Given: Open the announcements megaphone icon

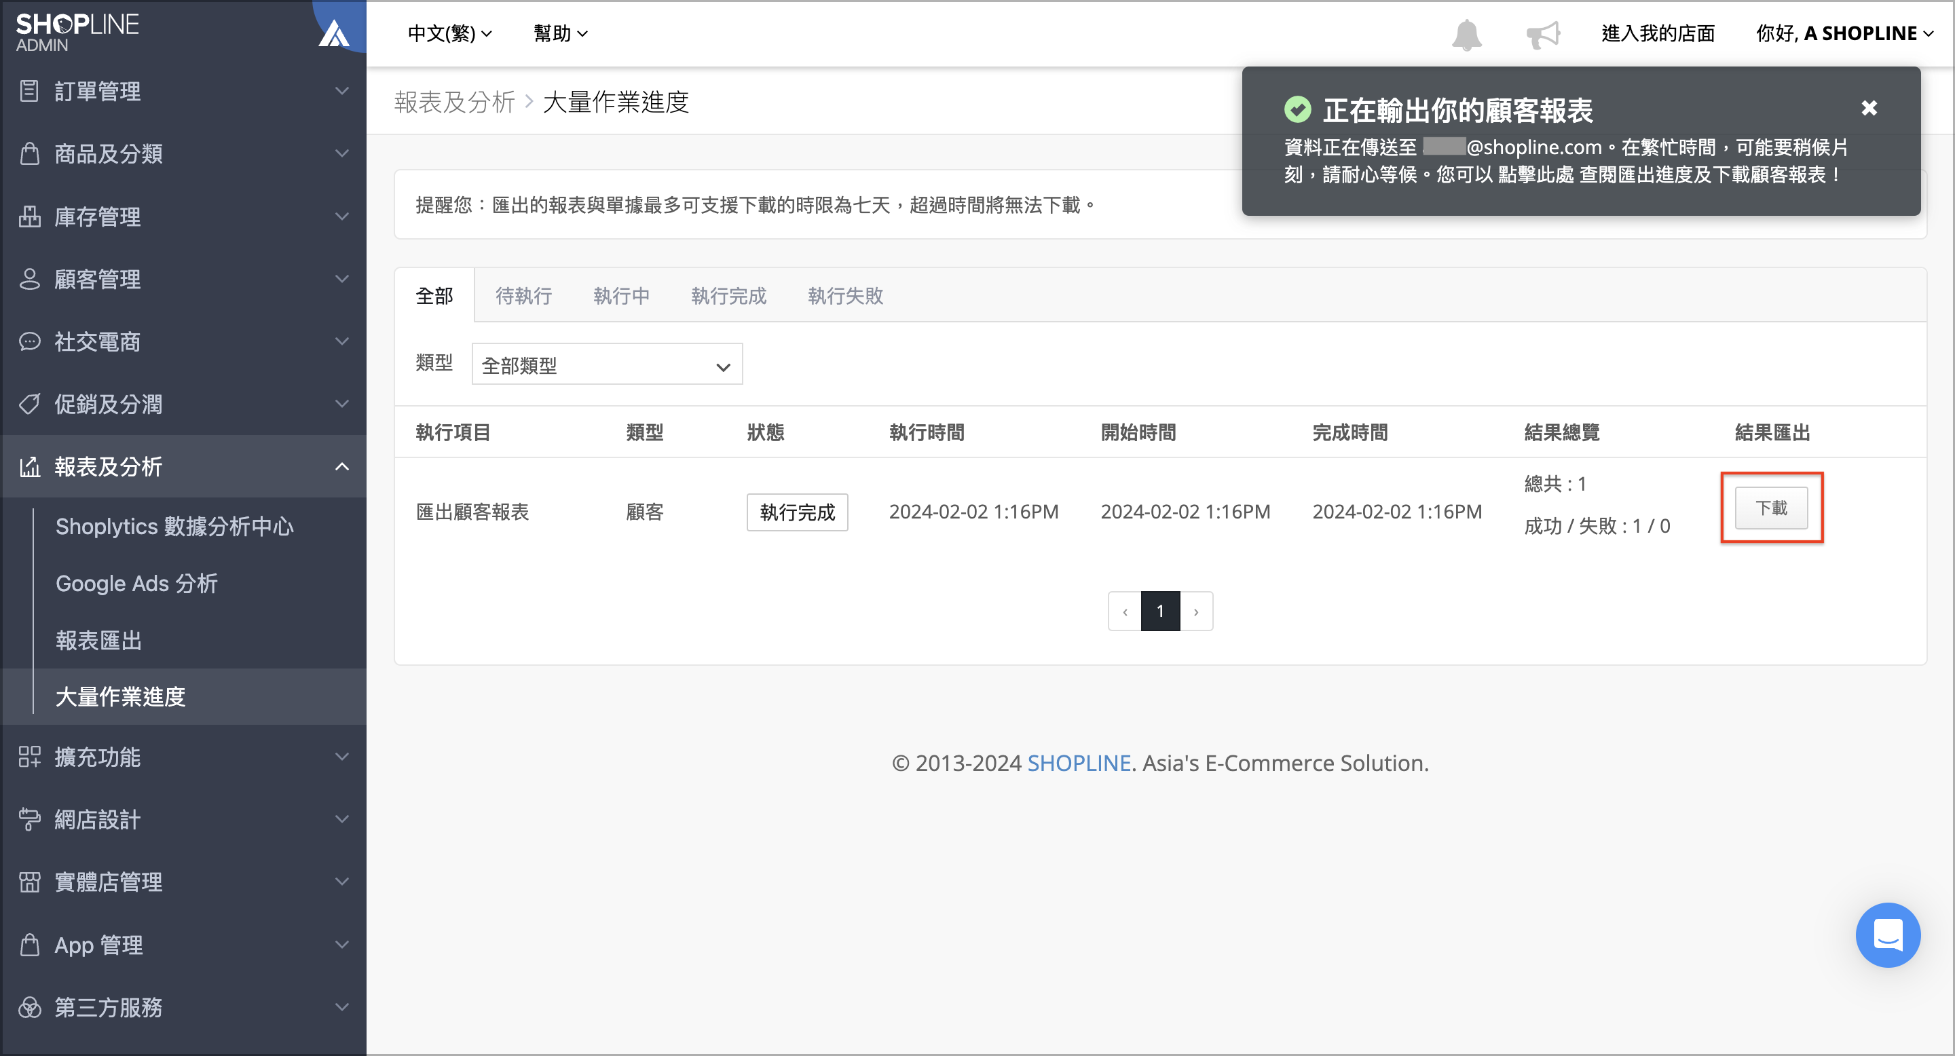Looking at the screenshot, I should point(1543,34).
